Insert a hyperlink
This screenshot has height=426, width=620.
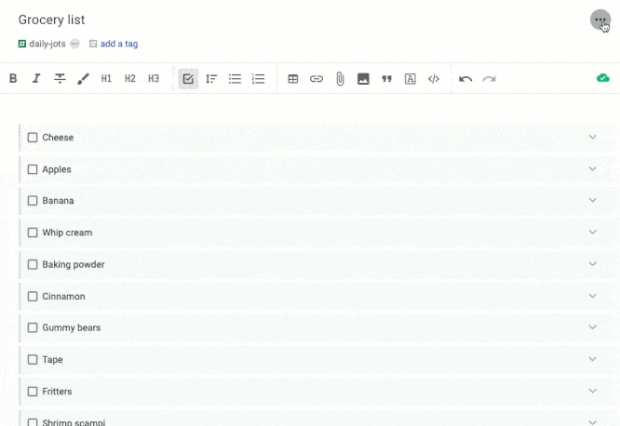point(317,79)
